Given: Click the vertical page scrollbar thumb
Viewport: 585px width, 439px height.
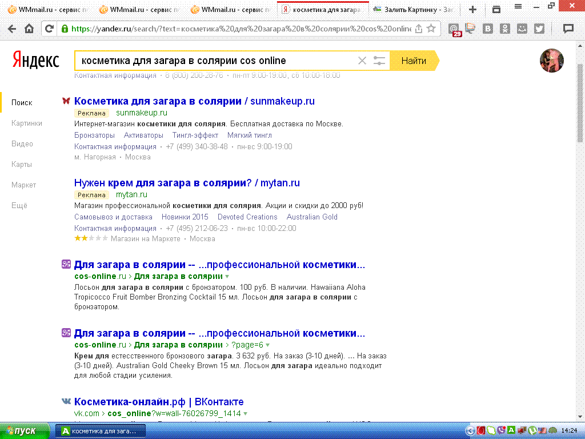Looking at the screenshot, I should [x=580, y=103].
